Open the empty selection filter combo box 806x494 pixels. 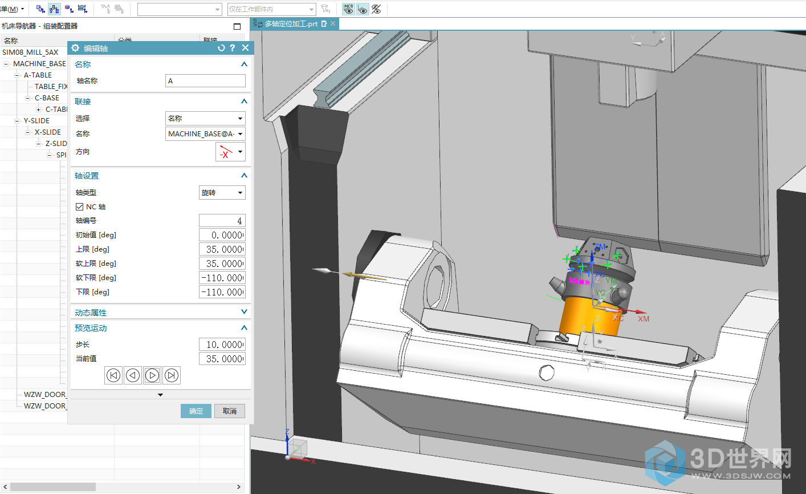tap(180, 9)
